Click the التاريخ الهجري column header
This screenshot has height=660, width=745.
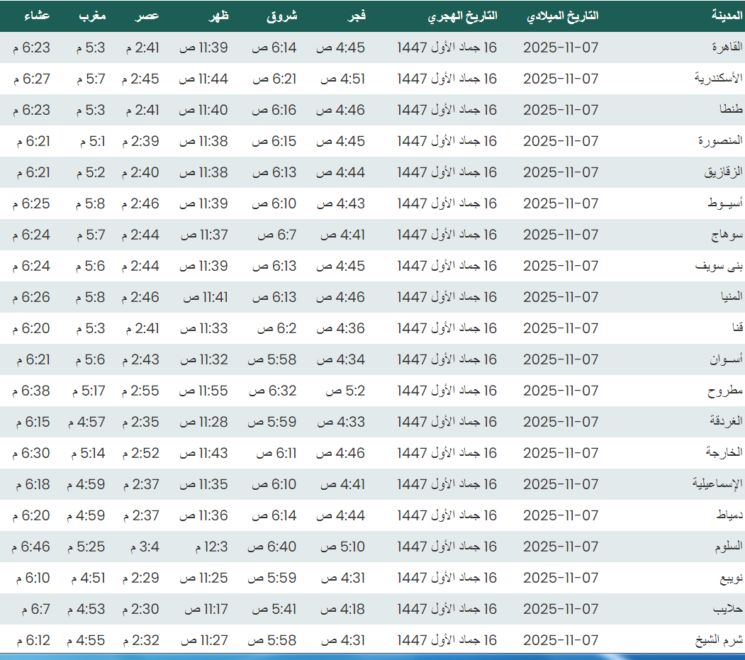462,16
